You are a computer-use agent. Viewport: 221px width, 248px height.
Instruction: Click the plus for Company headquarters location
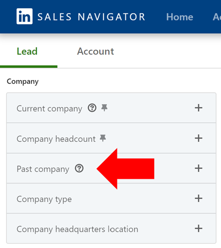click(199, 228)
